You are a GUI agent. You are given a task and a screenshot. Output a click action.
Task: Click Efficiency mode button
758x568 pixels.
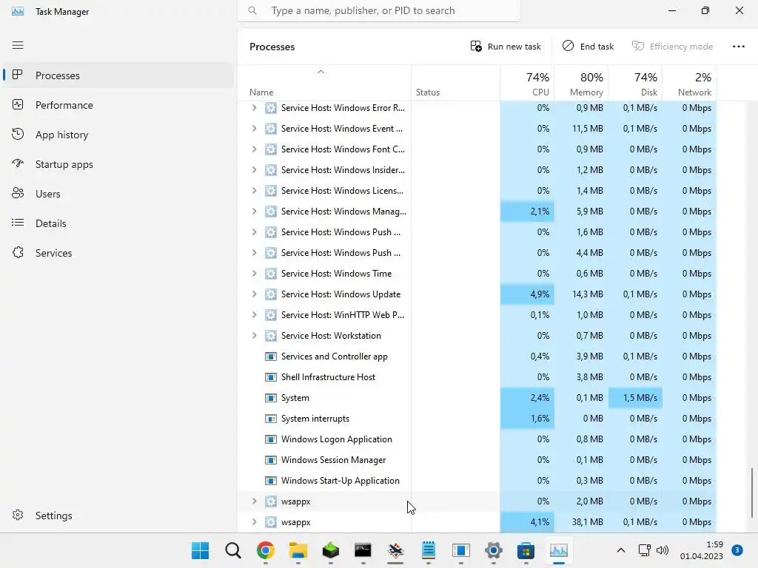[672, 47]
